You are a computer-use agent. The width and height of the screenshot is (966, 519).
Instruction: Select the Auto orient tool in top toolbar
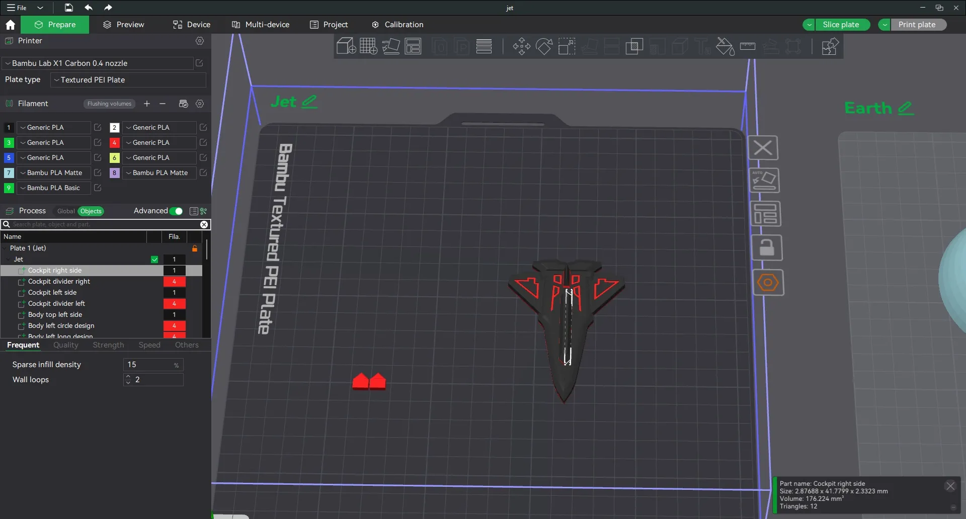point(391,46)
